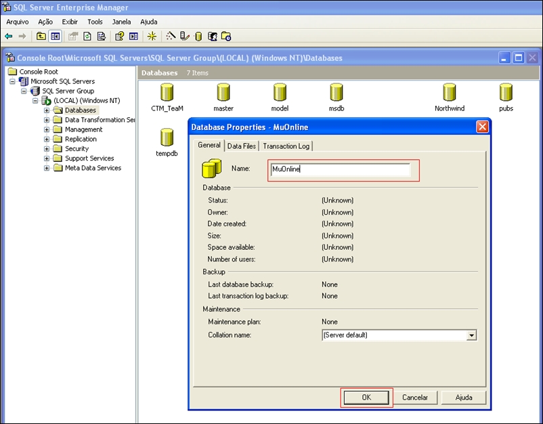Select the SQL Server Group item

point(63,91)
